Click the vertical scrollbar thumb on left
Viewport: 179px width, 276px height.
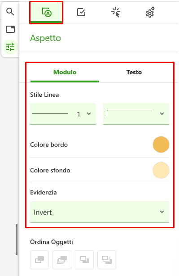click(17, 240)
